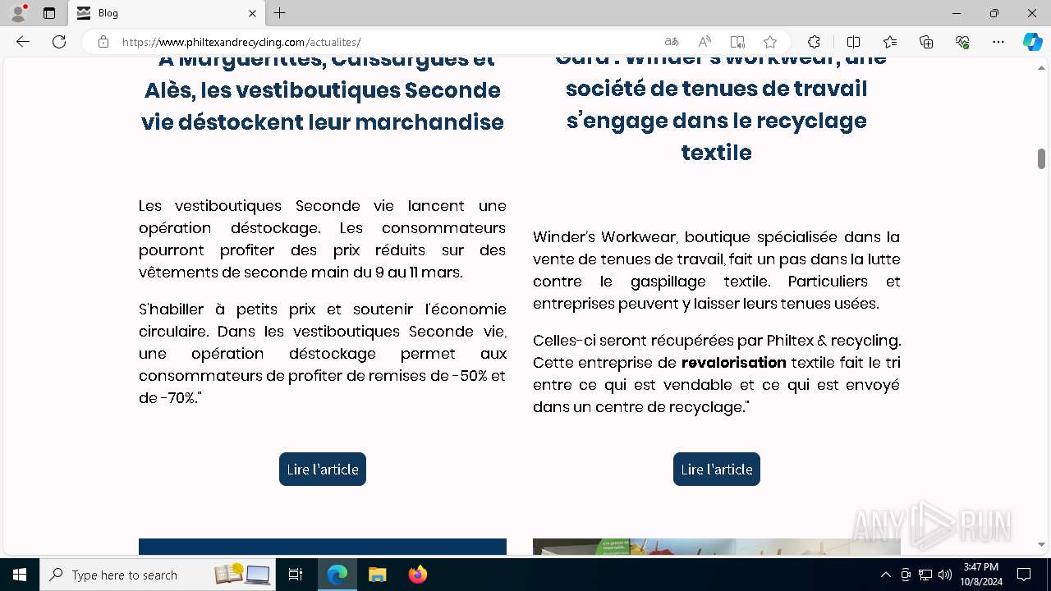Screen dimensions: 1051x591
Task: Click the bold word revalorisation
Action: coord(734,362)
